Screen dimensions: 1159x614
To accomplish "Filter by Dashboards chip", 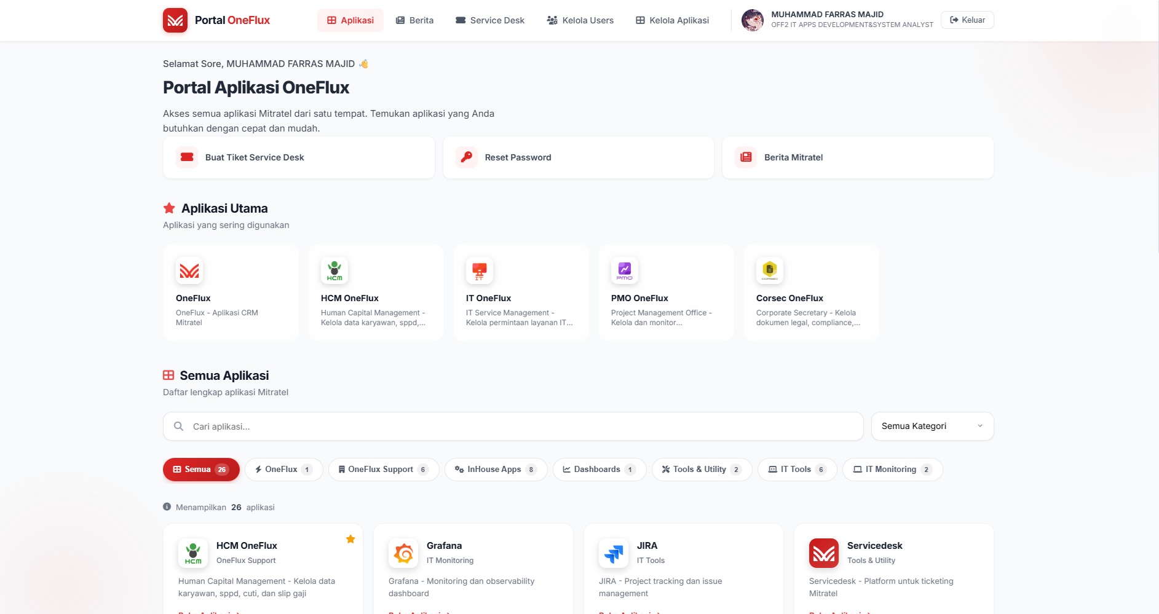I will pos(599,470).
